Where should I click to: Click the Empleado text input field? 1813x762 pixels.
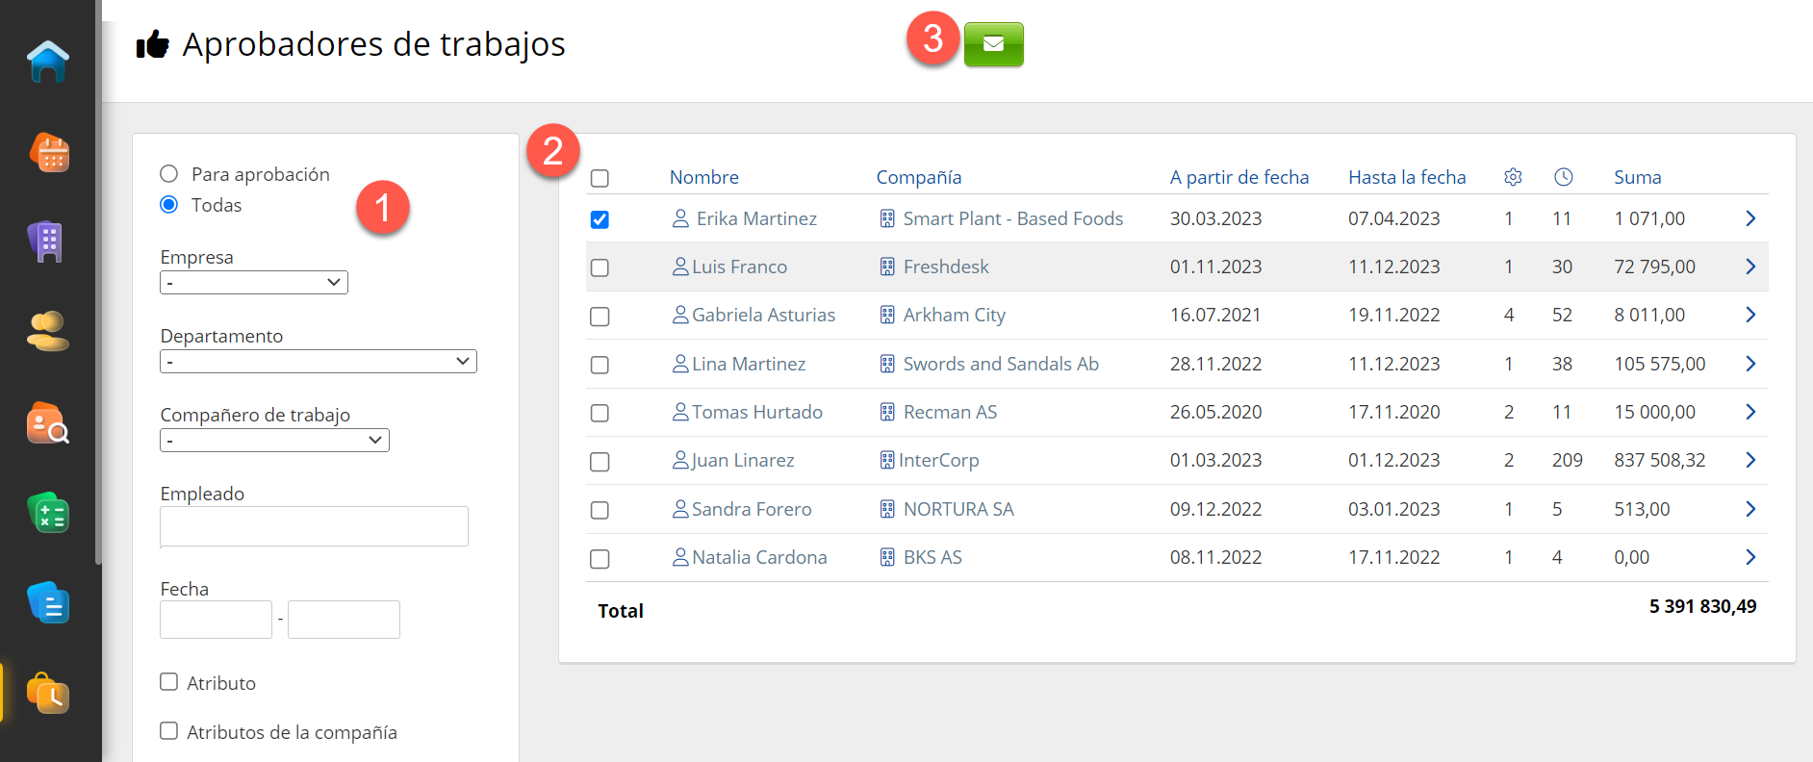point(314,526)
